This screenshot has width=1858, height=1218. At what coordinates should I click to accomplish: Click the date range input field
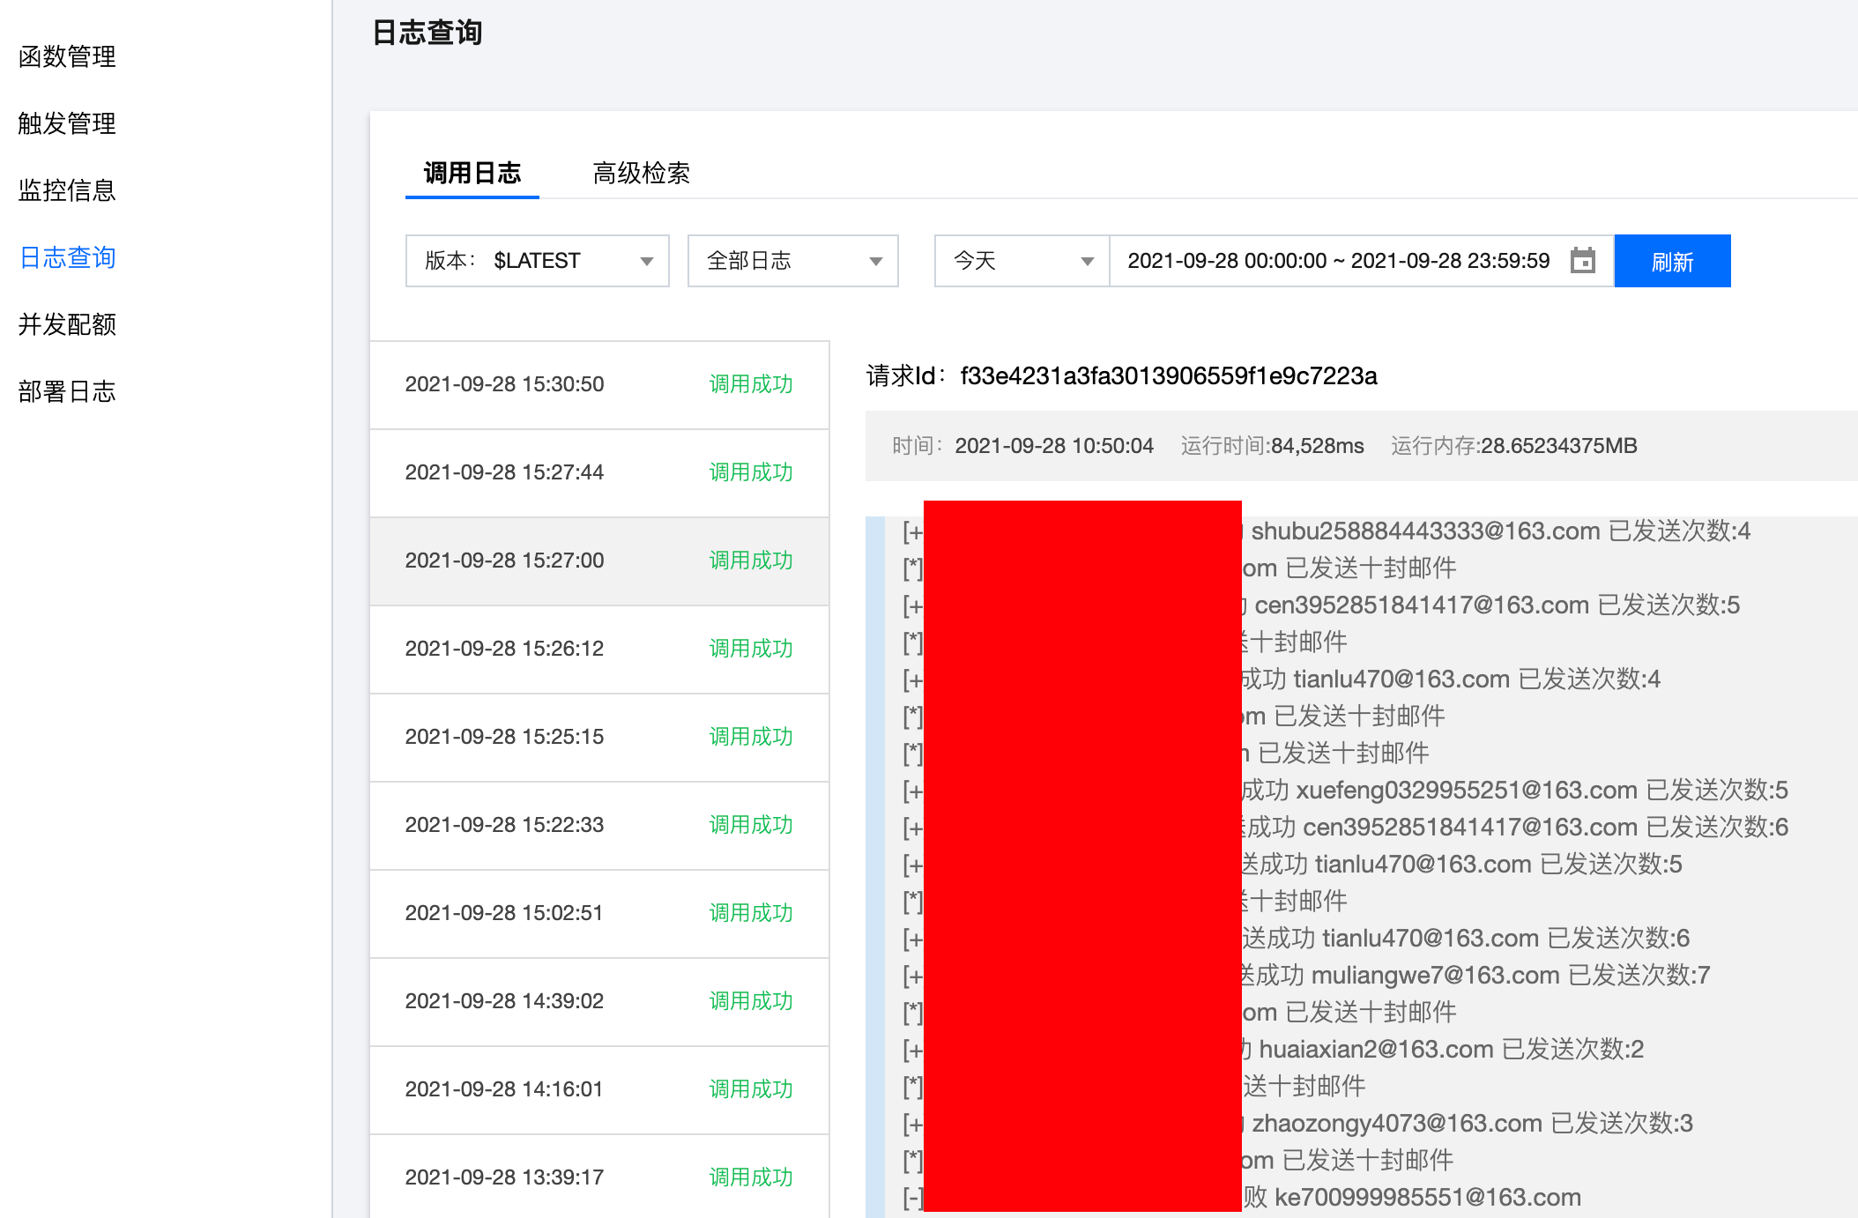1338,261
